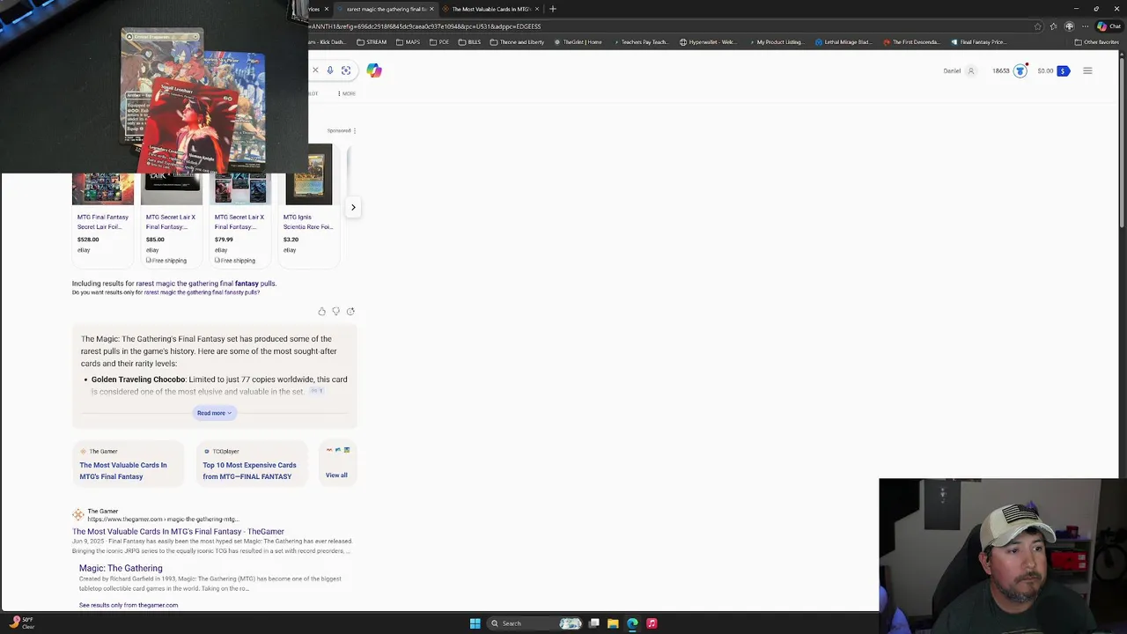This screenshot has height=634, width=1127.
Task: Open STREAM bookmarks folder
Action: click(x=372, y=42)
